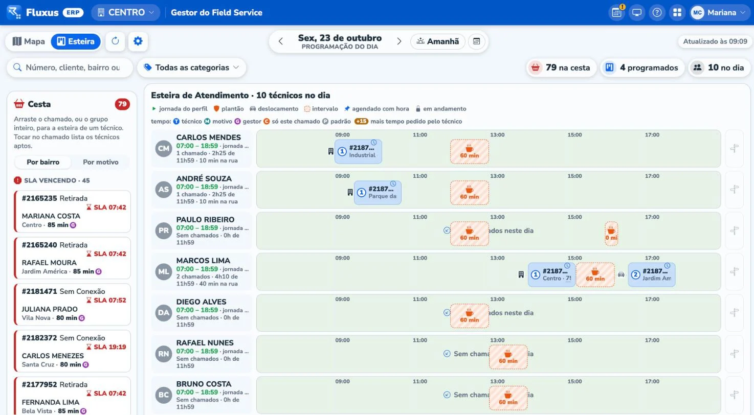The image size is (754, 415).
Task: Click the signpost icon in Carlos Mendes row
Action: pos(735,148)
